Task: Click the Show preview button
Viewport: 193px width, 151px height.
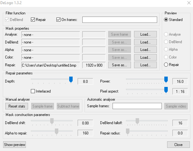Action: click(x=15, y=144)
